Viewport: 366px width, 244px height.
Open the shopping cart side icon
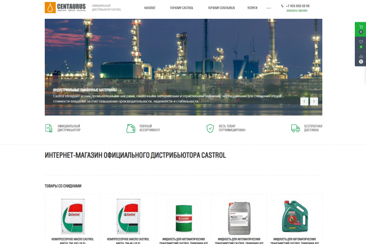(361, 26)
